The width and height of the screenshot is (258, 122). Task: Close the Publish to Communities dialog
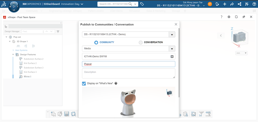[x=176, y=24]
